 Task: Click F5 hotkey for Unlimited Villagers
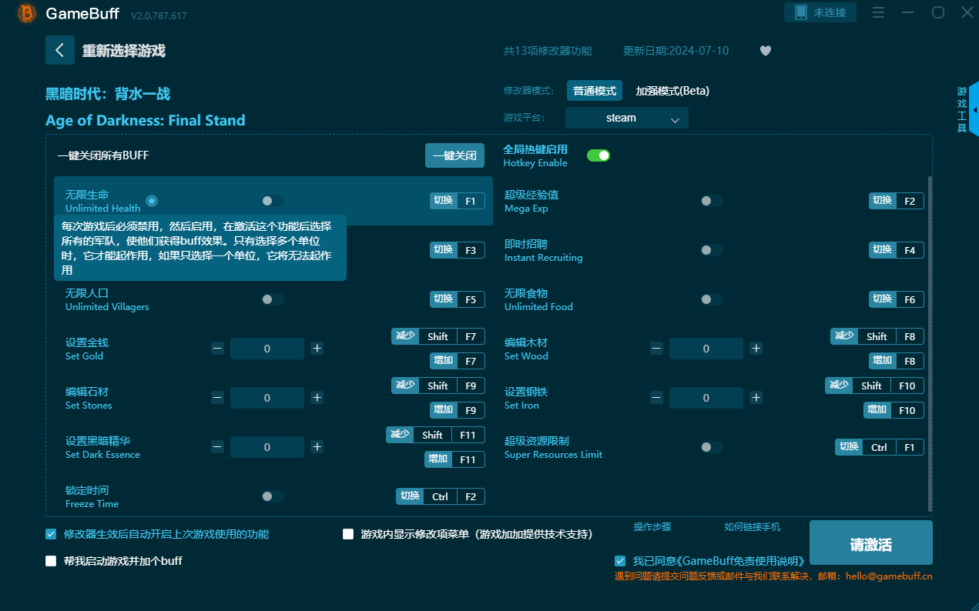click(458, 299)
